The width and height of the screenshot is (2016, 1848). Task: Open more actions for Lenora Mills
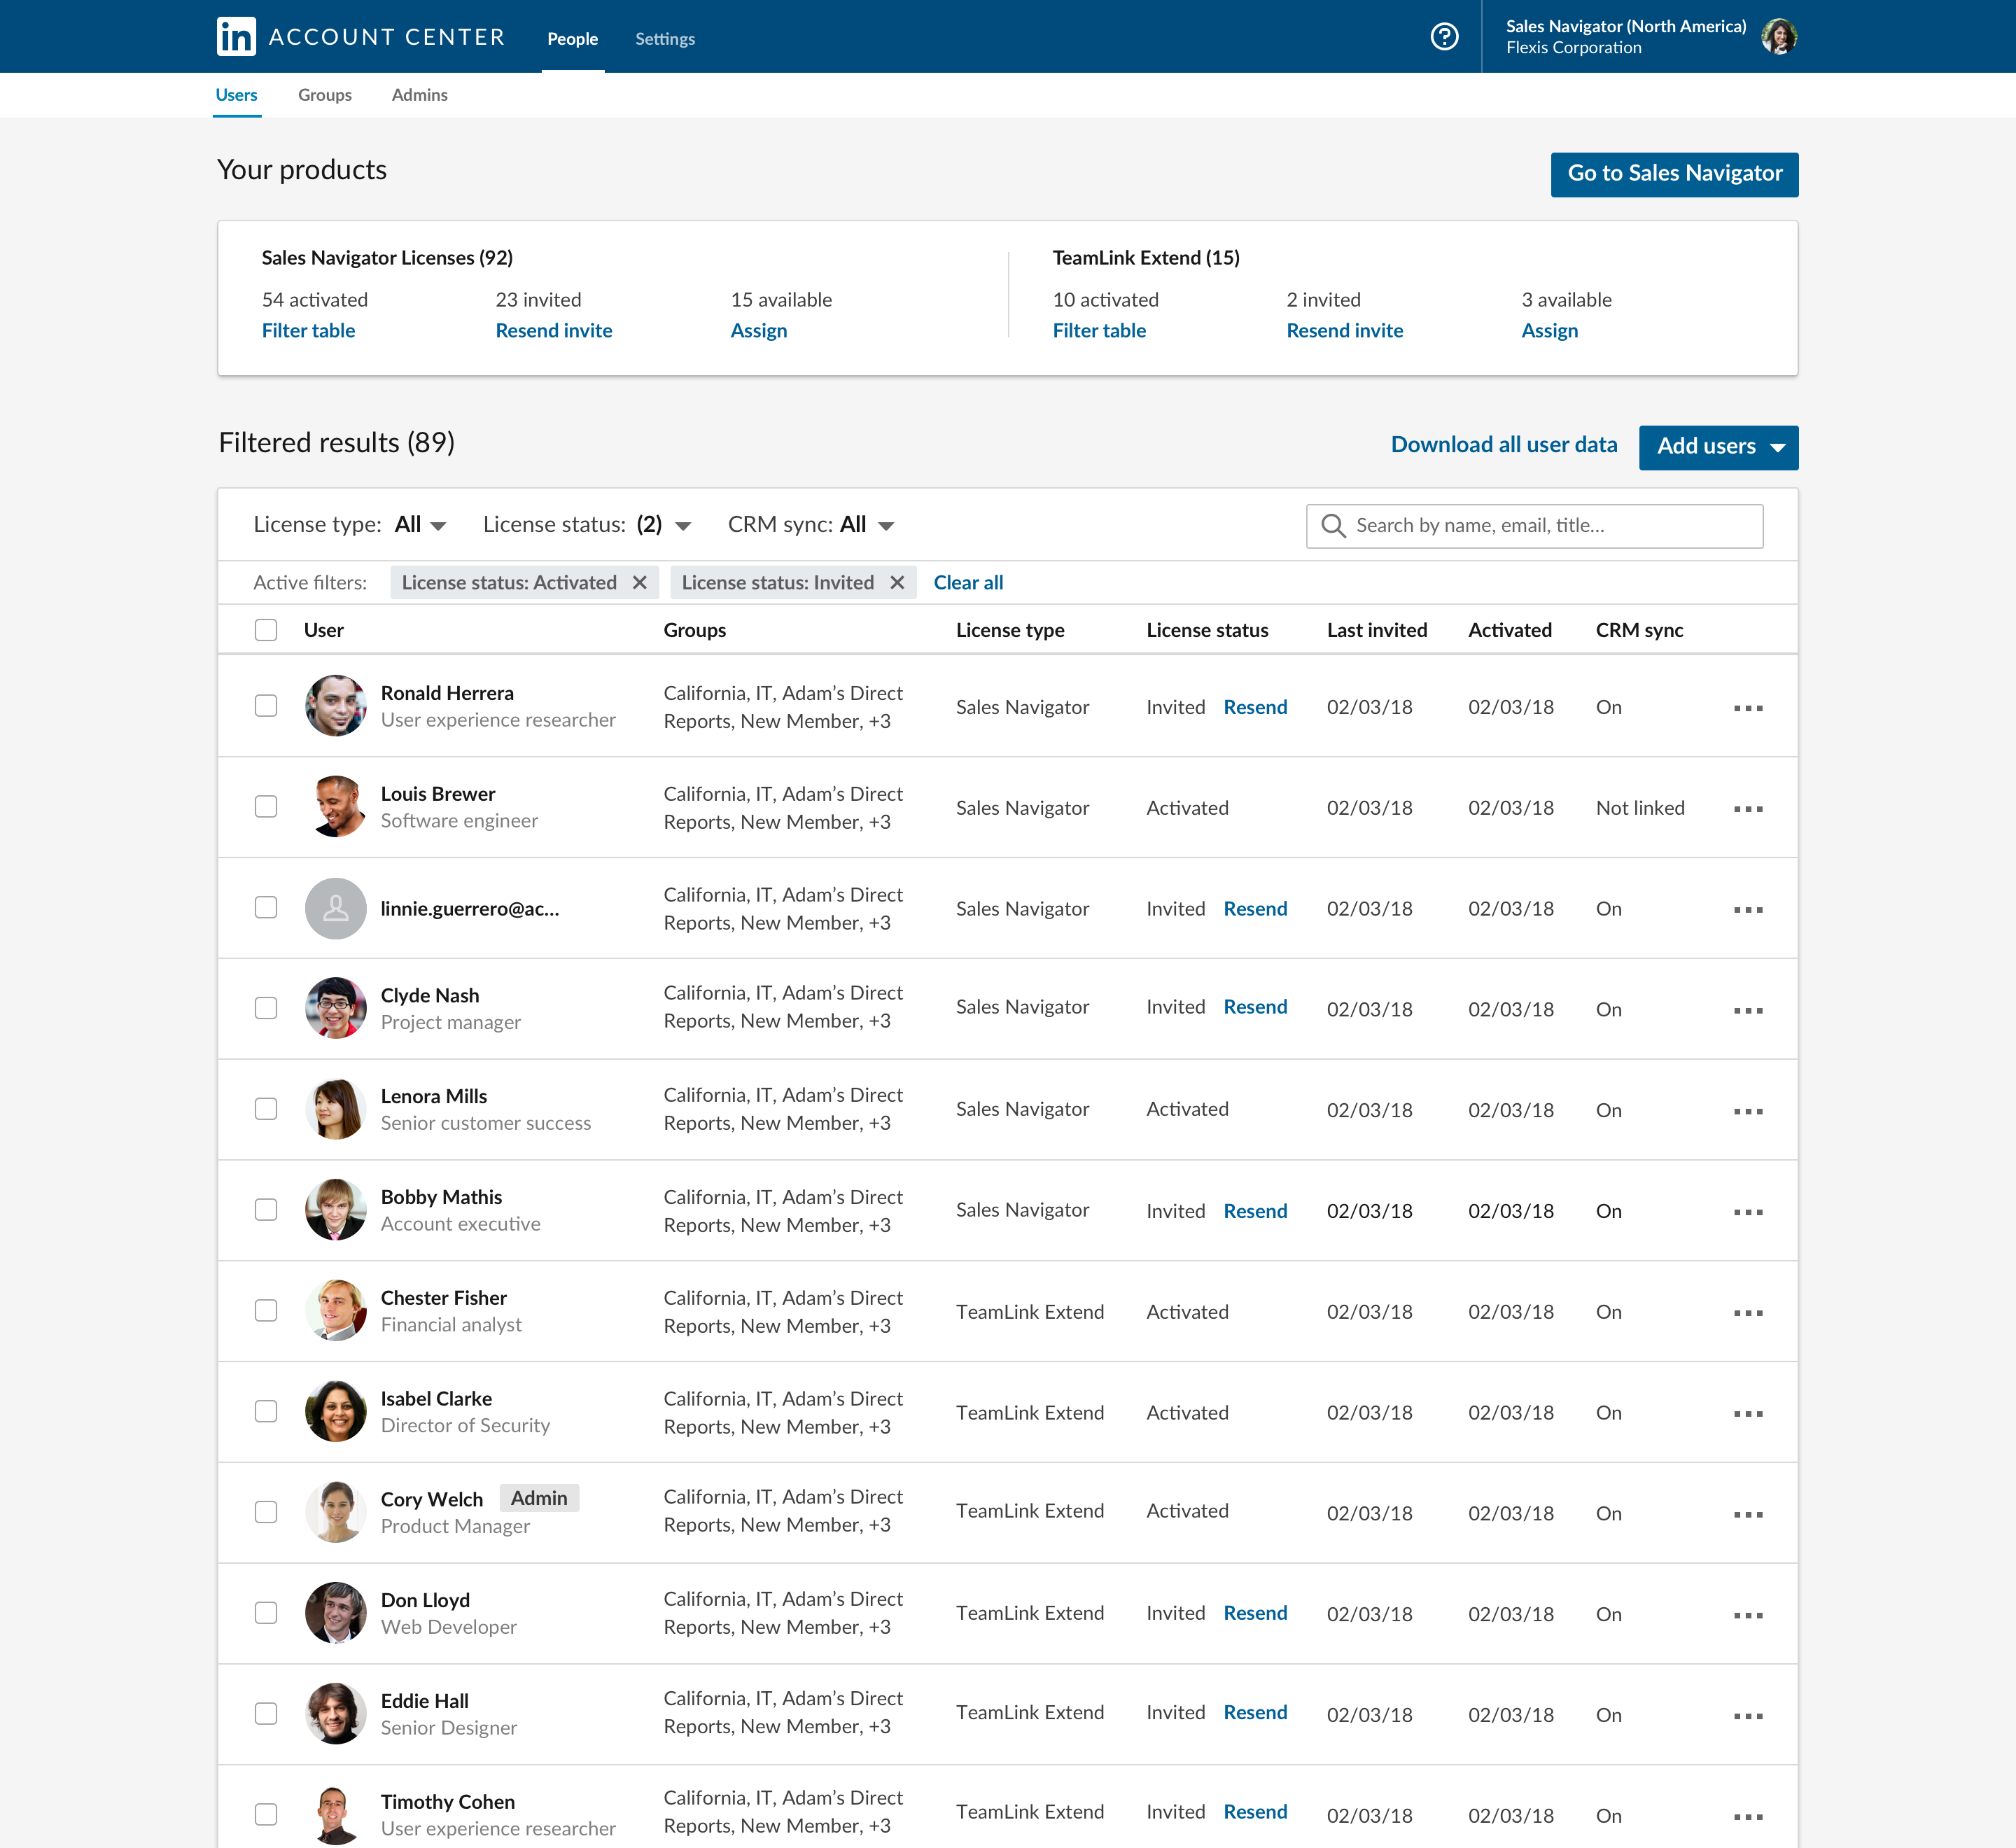click(1747, 1111)
